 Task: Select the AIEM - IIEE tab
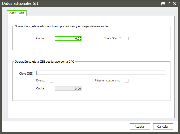[17, 13]
